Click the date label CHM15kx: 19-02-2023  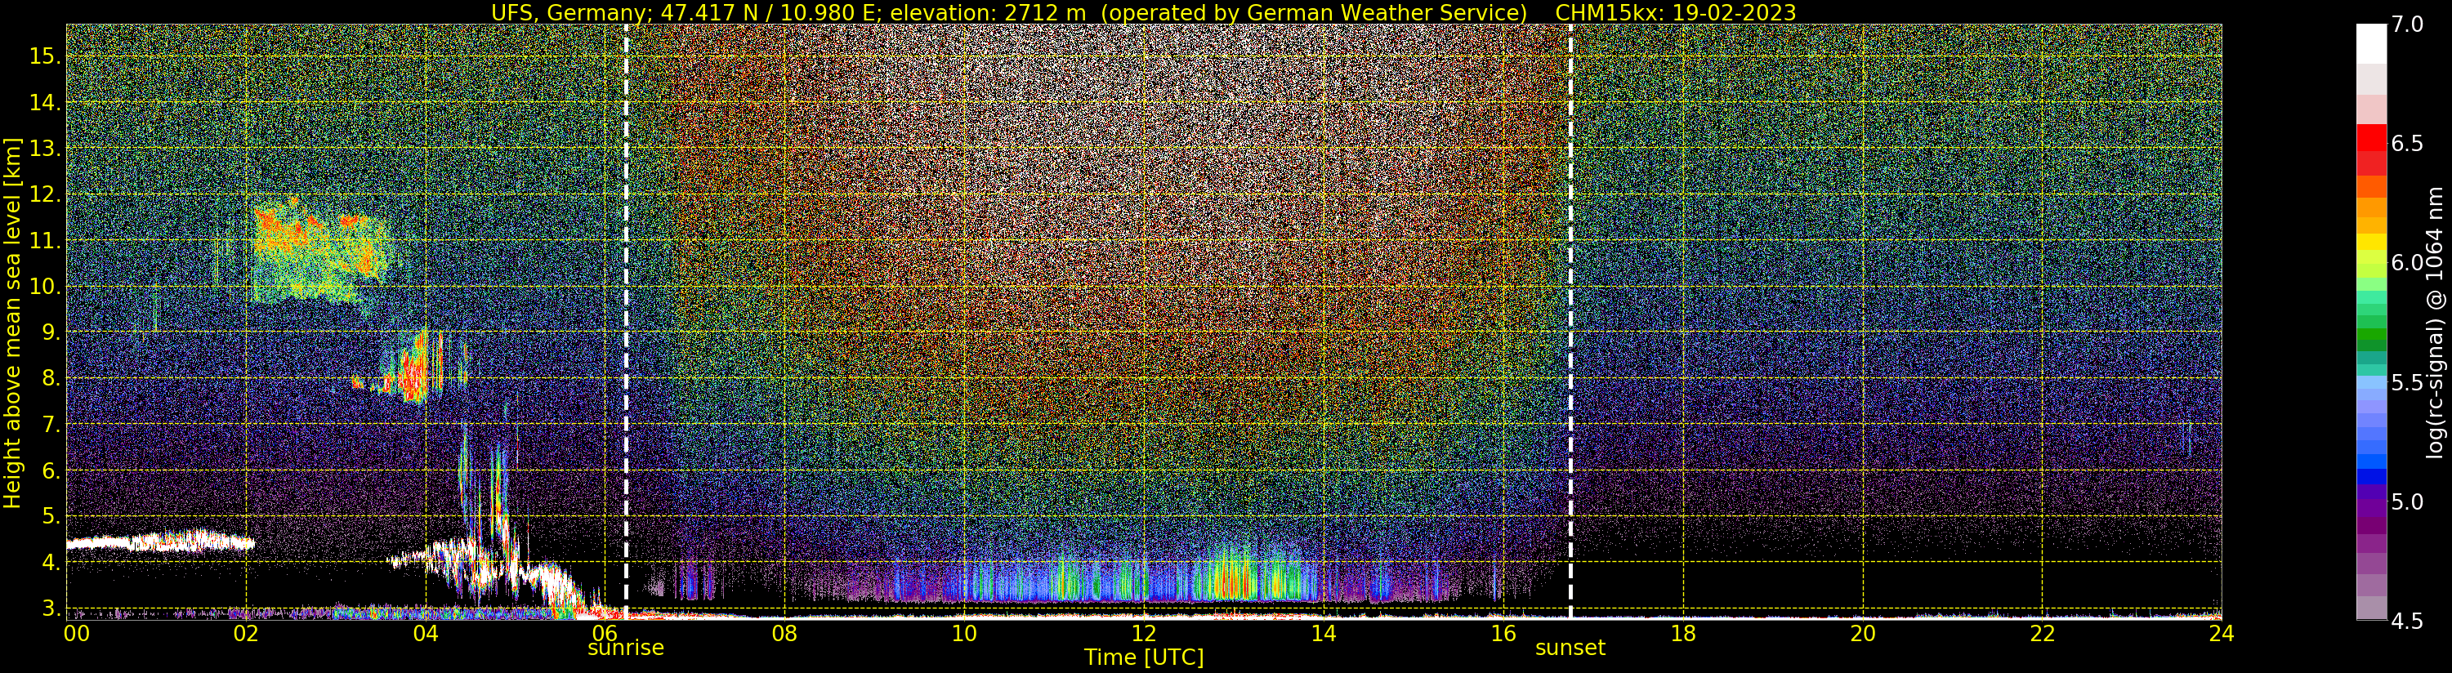click(1675, 12)
